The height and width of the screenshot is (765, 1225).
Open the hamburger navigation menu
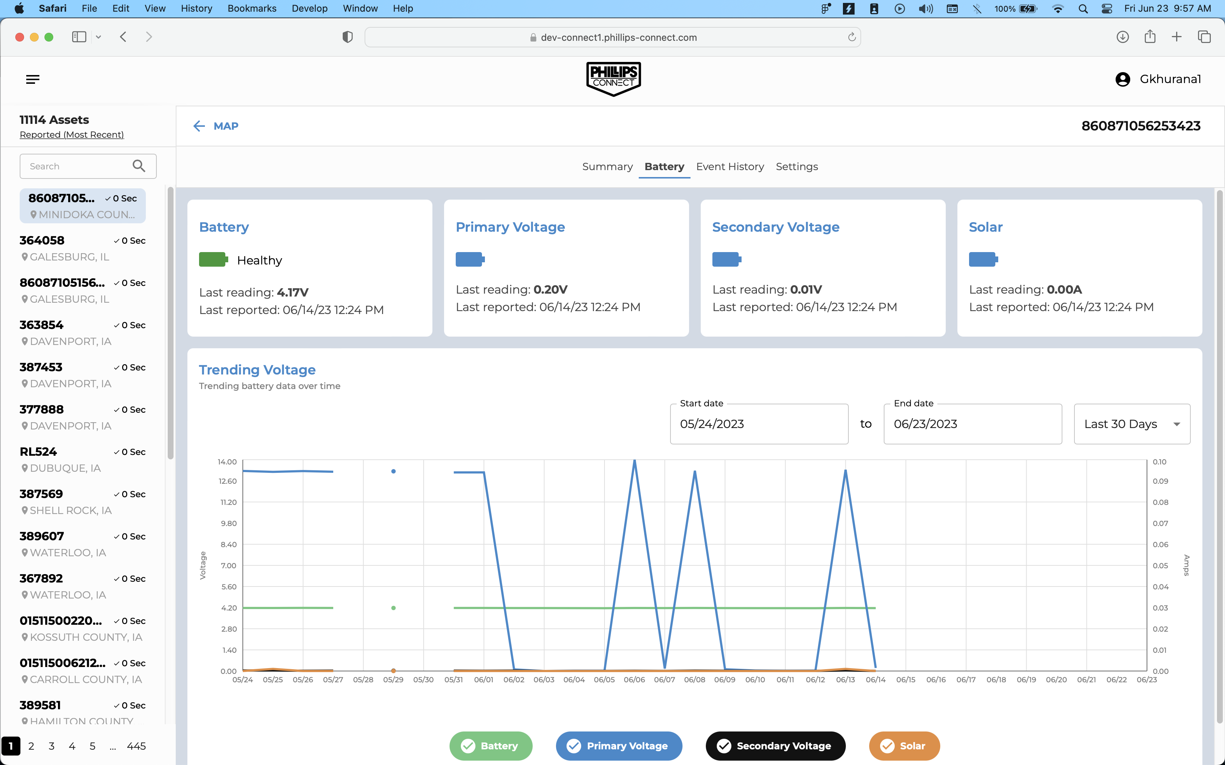33,79
